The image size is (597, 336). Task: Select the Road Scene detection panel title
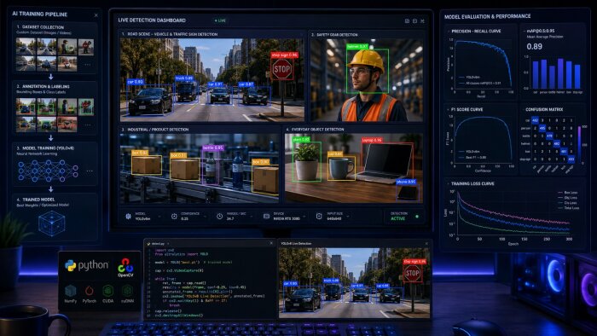click(170, 34)
